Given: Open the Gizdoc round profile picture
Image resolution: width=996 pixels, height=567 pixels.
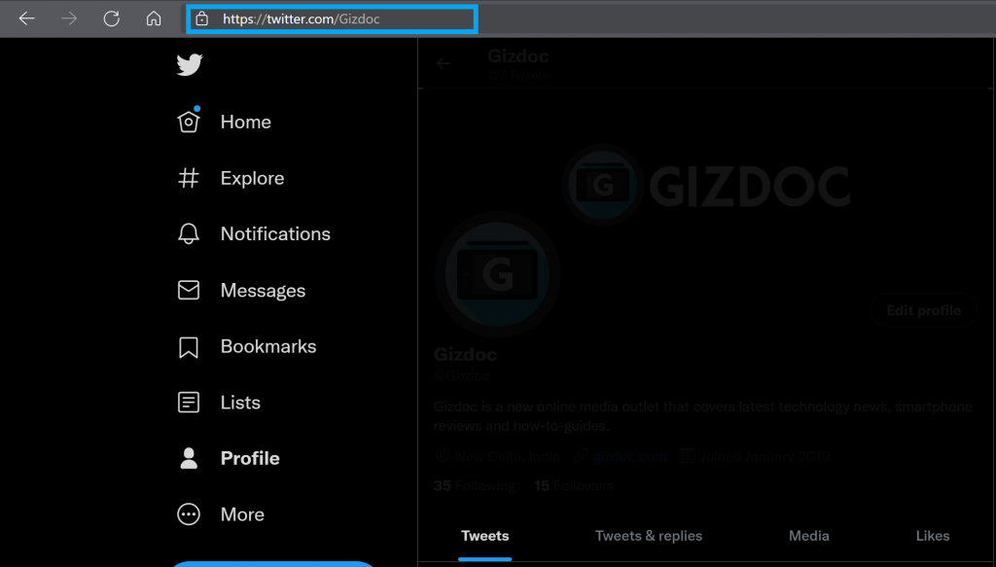Looking at the screenshot, I should pyautogui.click(x=498, y=274).
